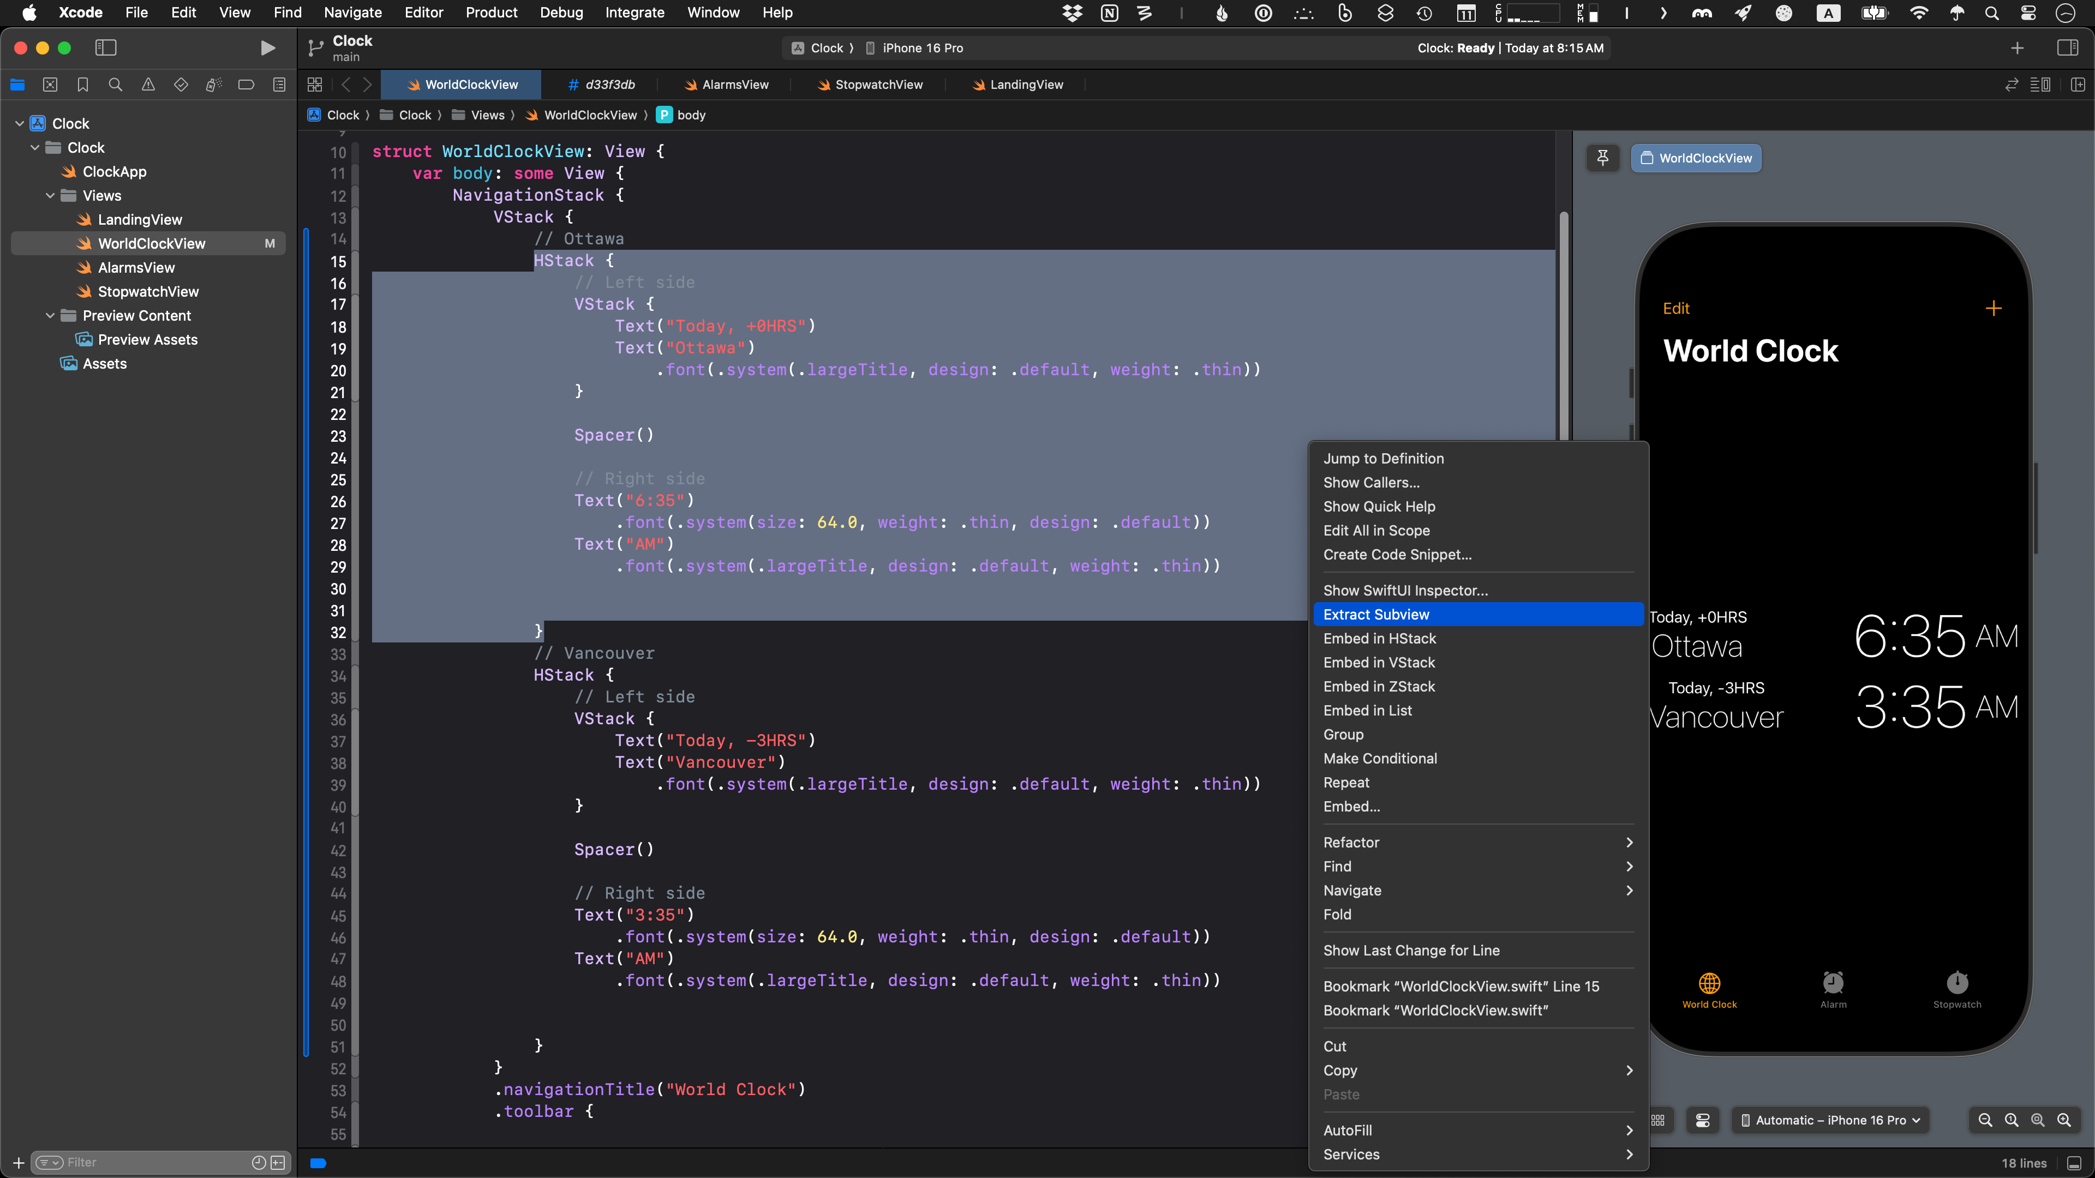Open Automatic – iPhone 16 Pro dropdown
The image size is (2095, 1178).
pos(1830,1120)
